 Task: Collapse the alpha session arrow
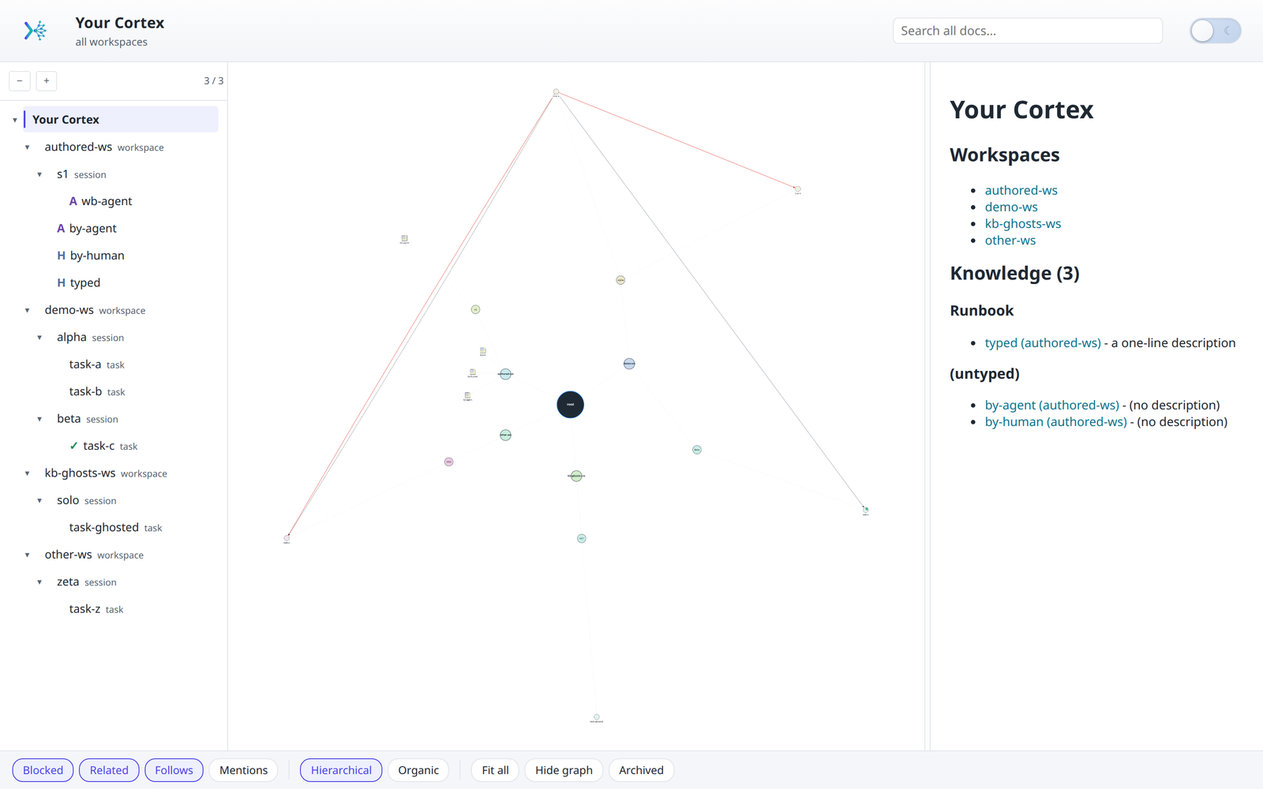tap(39, 338)
